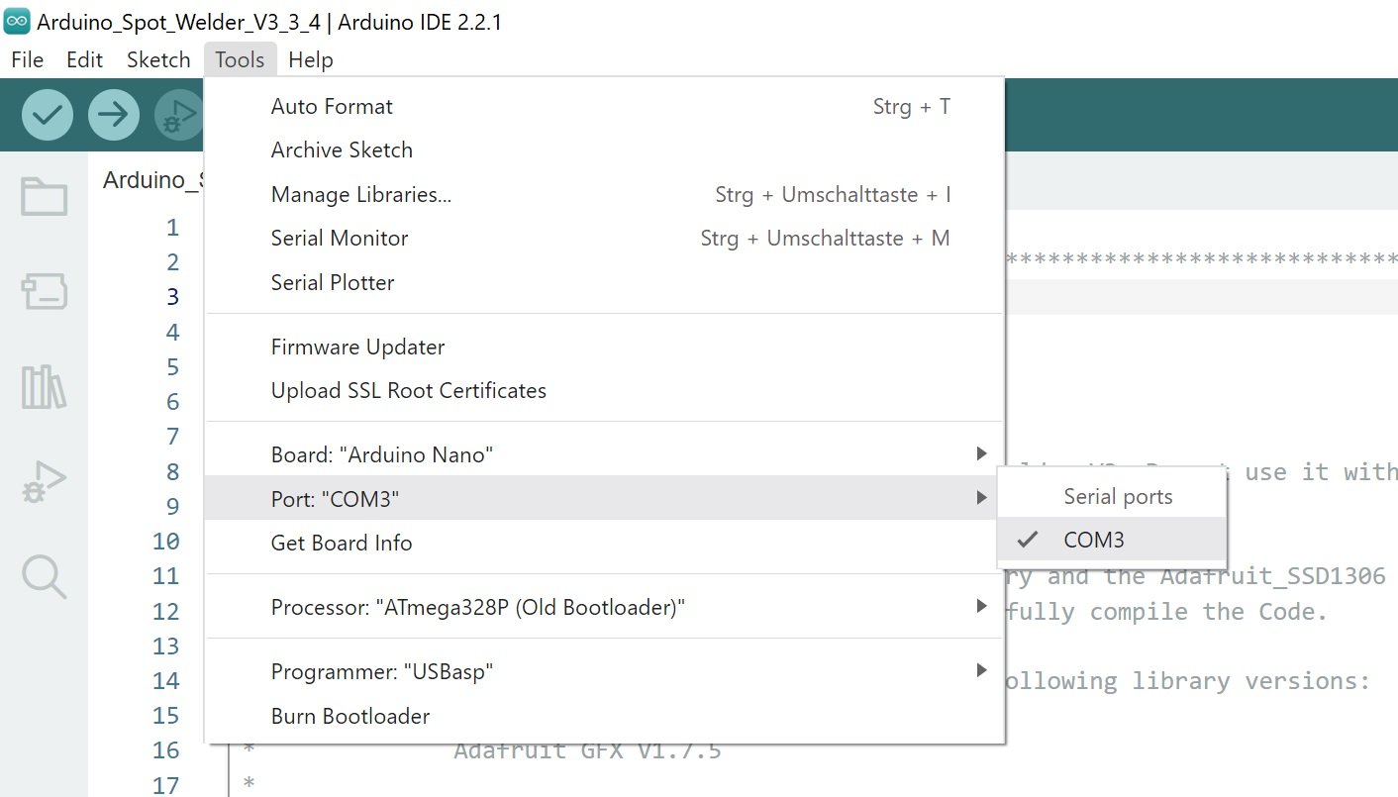Open the Firmware Updater entry
Screen dimensions: 1398x797
pyautogui.click(x=604, y=348)
